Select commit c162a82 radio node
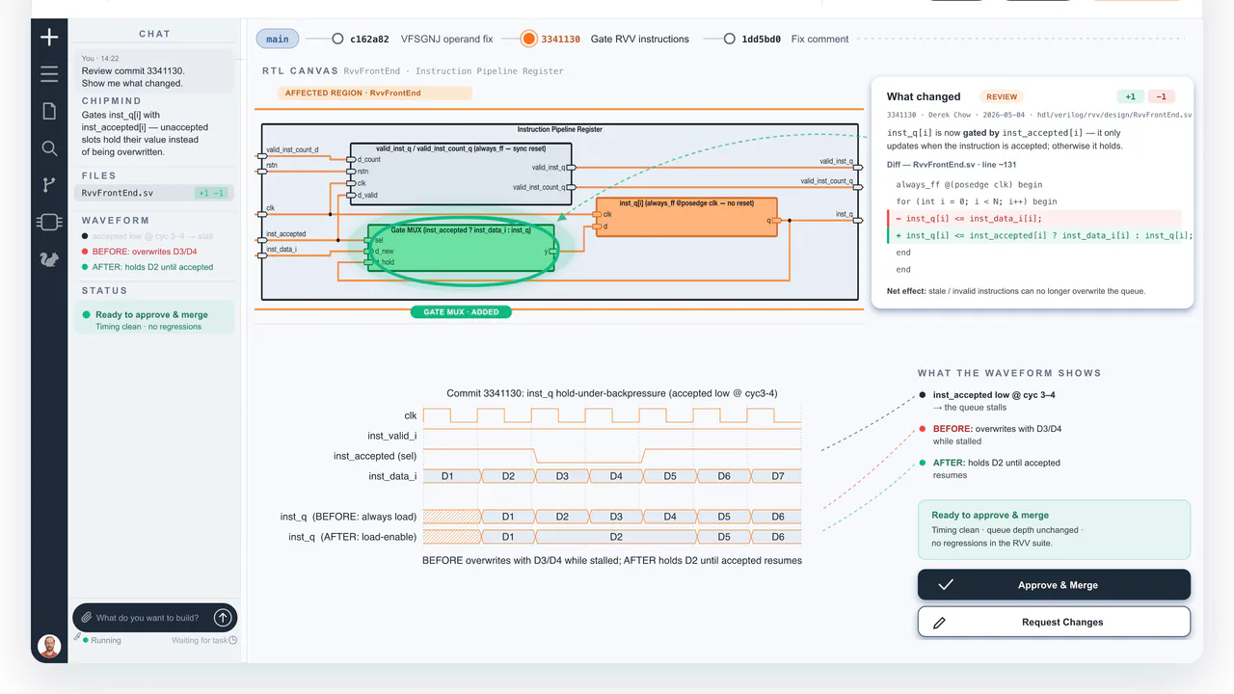Screen dimensions: 1234x694 (337, 40)
